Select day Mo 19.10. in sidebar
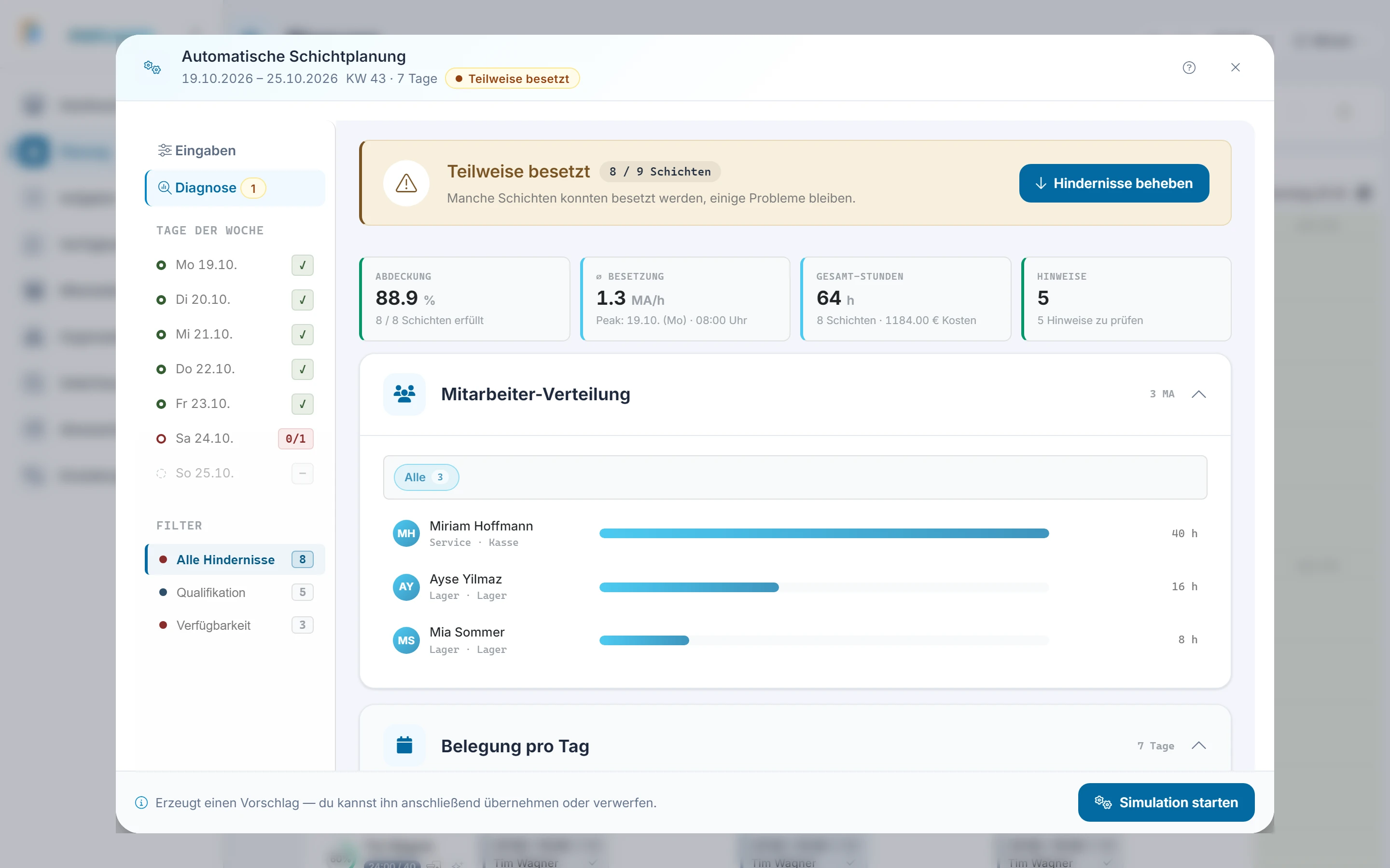This screenshot has height=868, width=1390. (x=235, y=265)
